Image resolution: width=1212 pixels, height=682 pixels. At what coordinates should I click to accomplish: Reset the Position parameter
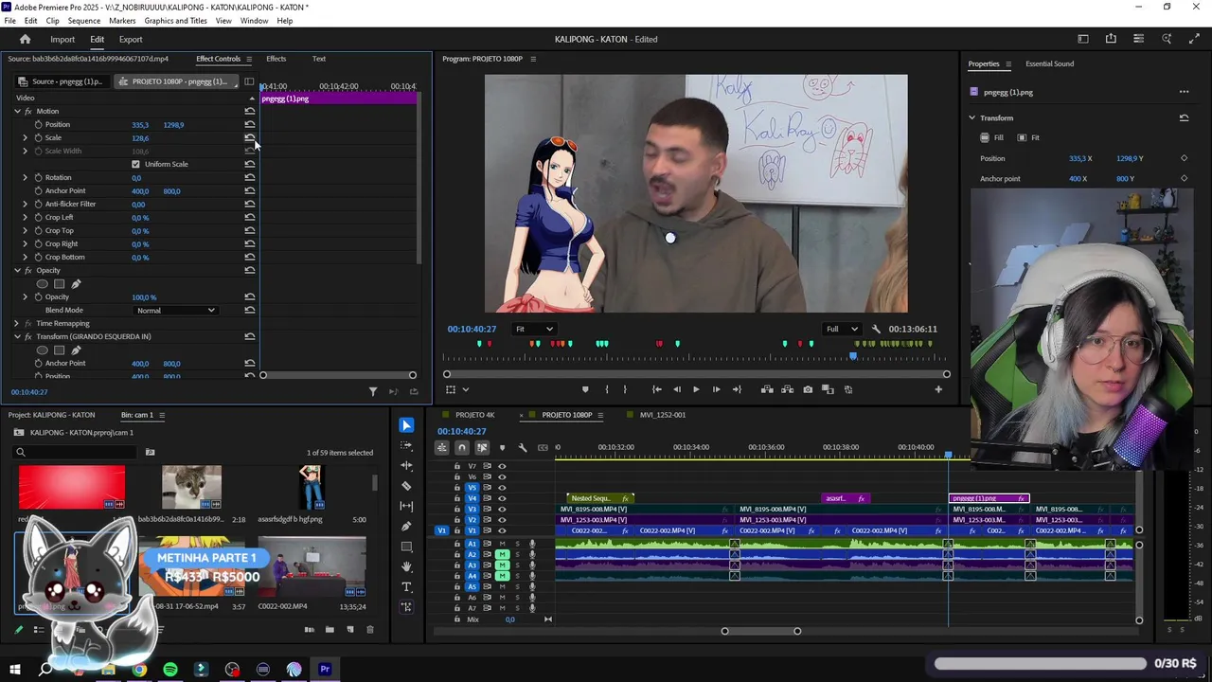click(x=249, y=124)
